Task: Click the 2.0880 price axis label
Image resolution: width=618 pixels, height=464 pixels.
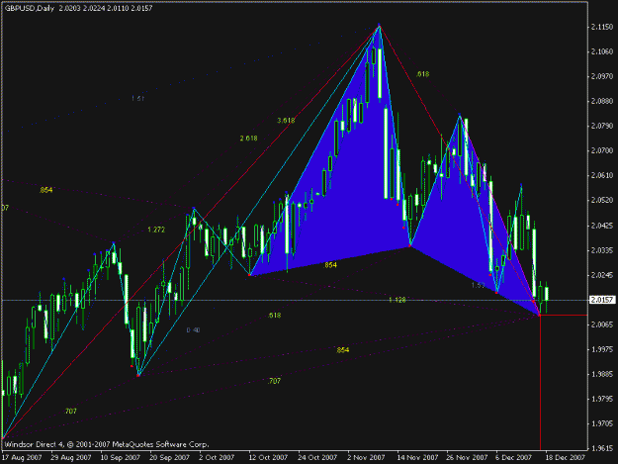Action: coord(602,101)
